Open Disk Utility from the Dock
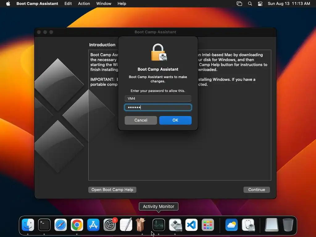 click(248, 225)
